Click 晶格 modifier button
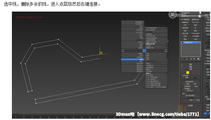The width and height of the screenshot is (211, 120). tap(195, 31)
